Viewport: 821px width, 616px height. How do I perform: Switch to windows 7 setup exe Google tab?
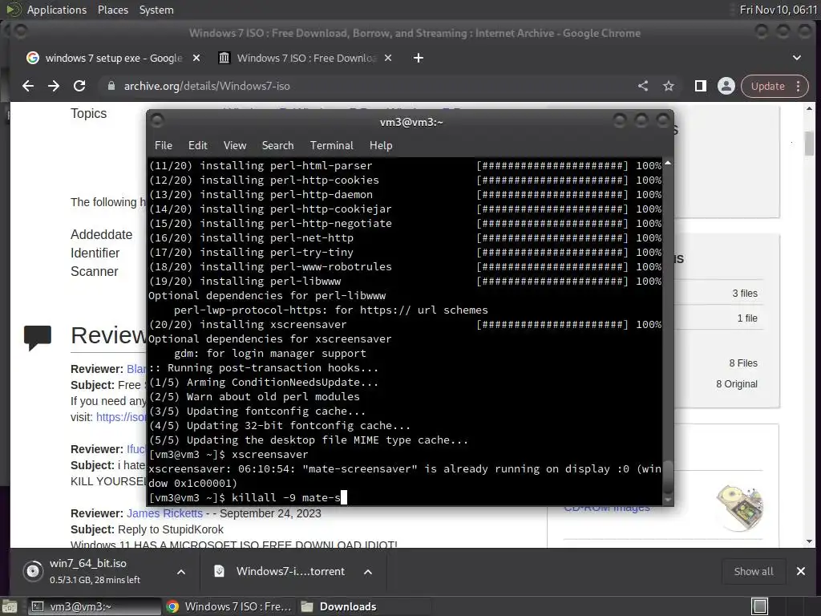coord(114,58)
